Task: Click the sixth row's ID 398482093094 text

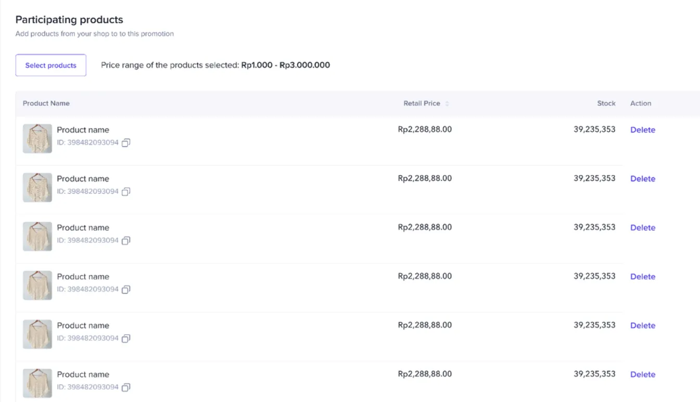Action: tap(88, 387)
